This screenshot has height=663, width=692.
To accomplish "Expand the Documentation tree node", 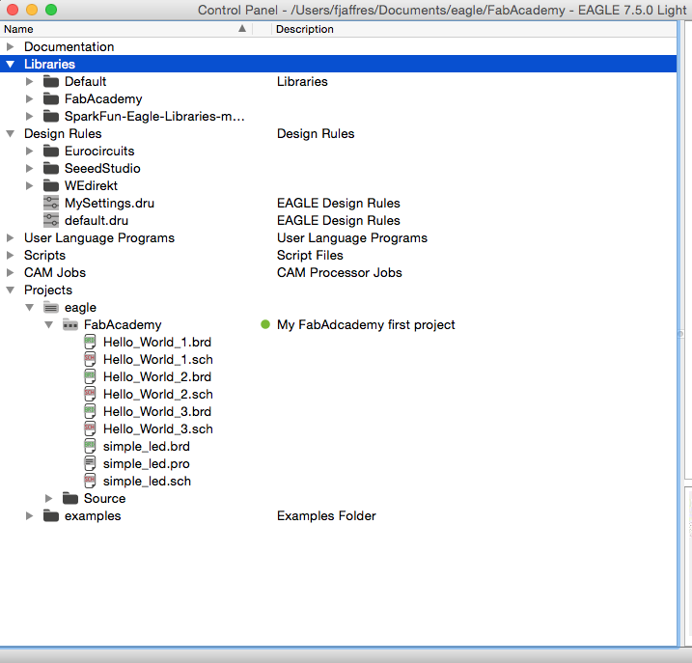I will (11, 46).
